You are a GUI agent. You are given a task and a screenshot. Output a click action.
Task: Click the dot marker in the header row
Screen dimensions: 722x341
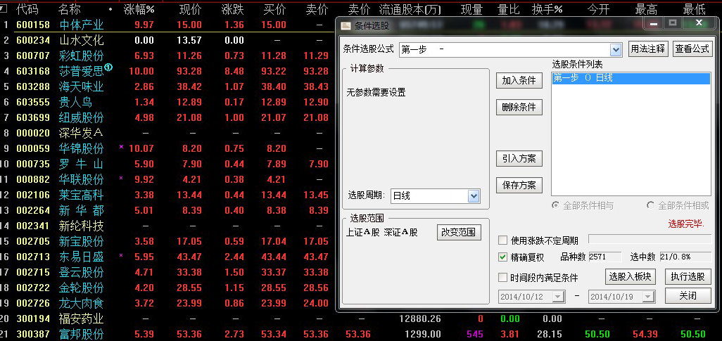110,10
